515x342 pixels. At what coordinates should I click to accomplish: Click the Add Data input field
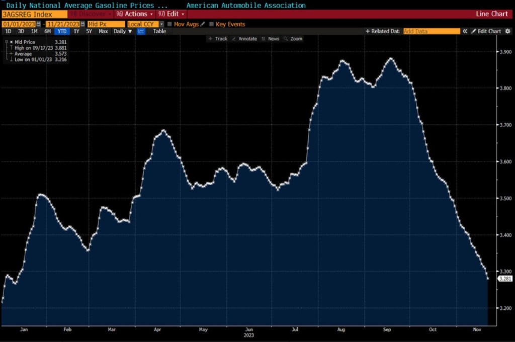pyautogui.click(x=431, y=31)
